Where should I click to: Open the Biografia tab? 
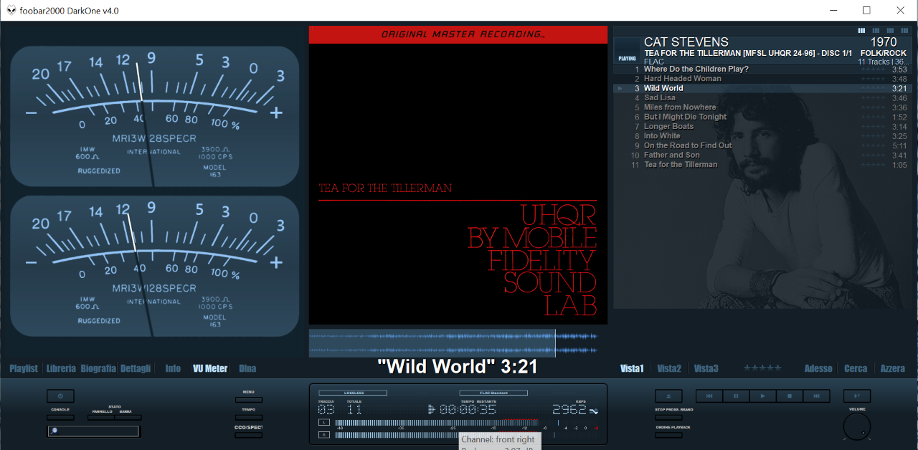(x=98, y=368)
